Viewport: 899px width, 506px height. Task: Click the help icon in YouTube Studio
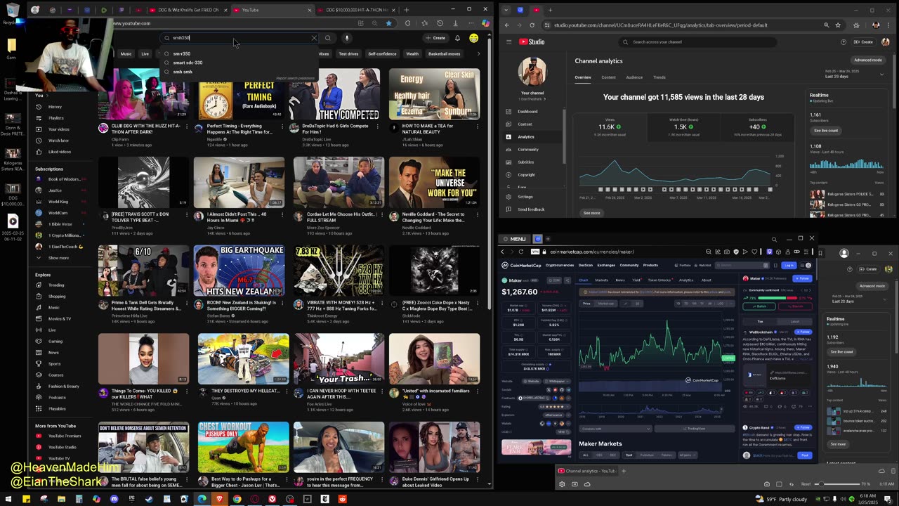(x=844, y=41)
